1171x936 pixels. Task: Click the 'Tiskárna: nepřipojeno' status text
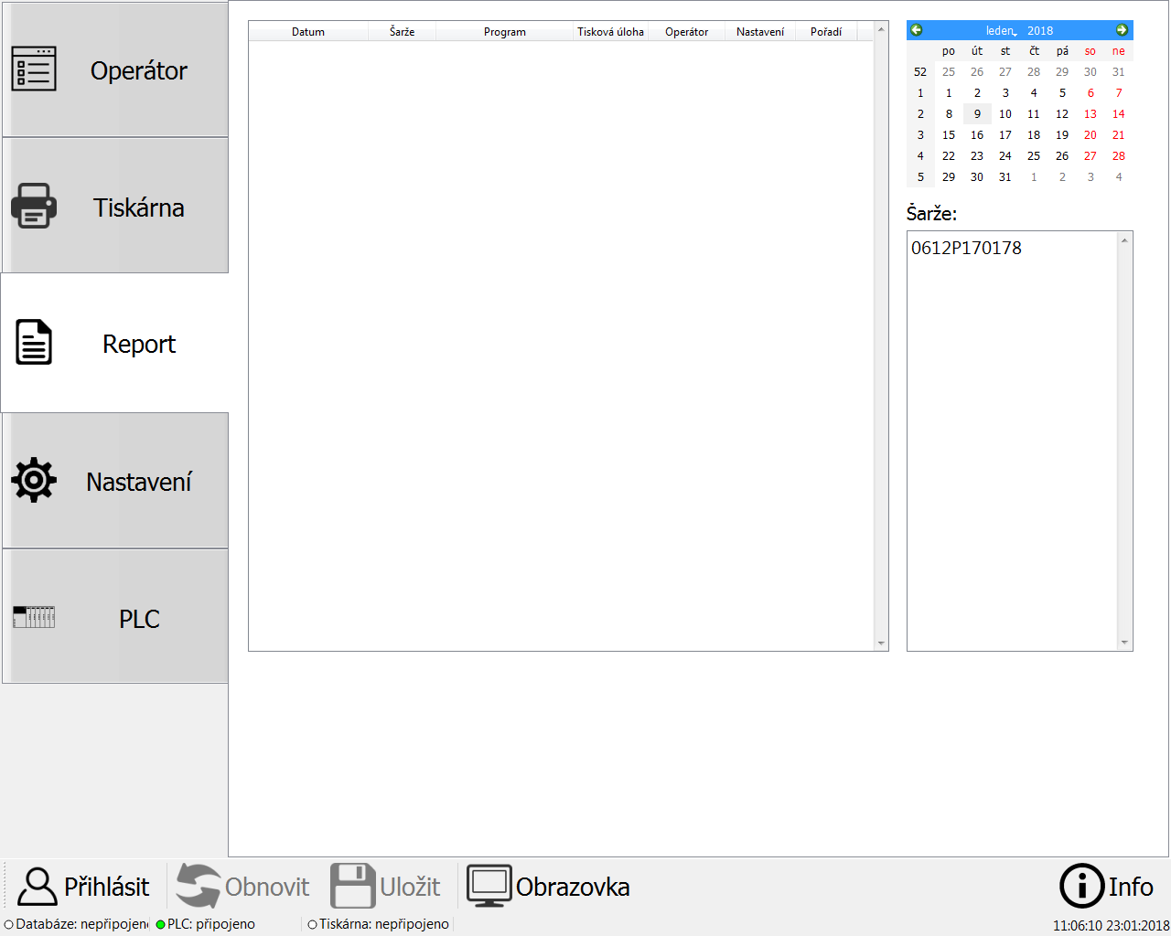click(384, 924)
